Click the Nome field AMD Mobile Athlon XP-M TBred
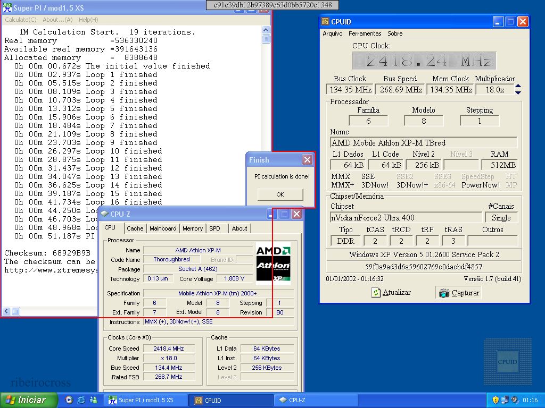The height and width of the screenshot is (408, 545). pyautogui.click(x=423, y=142)
